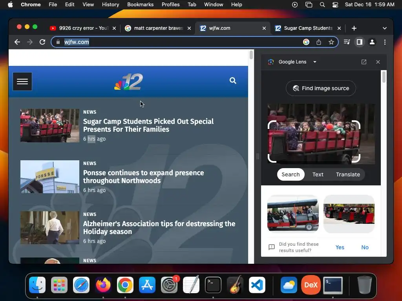Open Google Lens in a new tab
Viewport: 402px width, 301px height.
point(364,62)
